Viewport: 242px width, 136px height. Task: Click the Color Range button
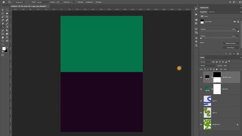coord(231,48)
